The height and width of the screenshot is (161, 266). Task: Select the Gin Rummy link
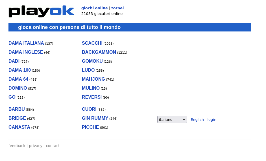pyautogui.click(x=95, y=118)
